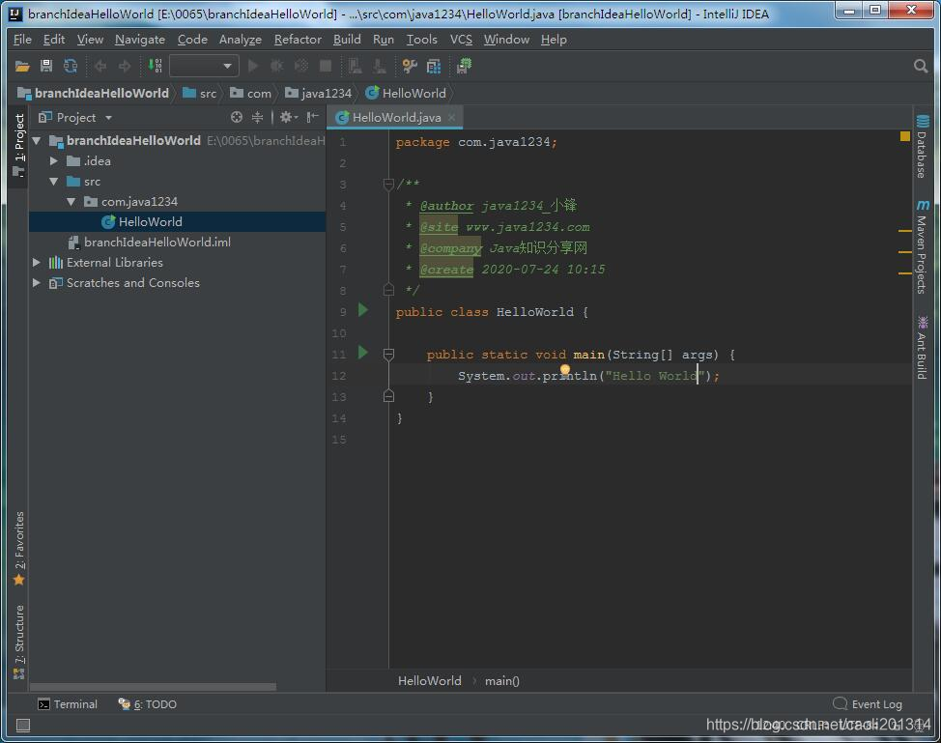Click inside "Hello World" string literal
The width and height of the screenshot is (941, 743).
click(655, 376)
